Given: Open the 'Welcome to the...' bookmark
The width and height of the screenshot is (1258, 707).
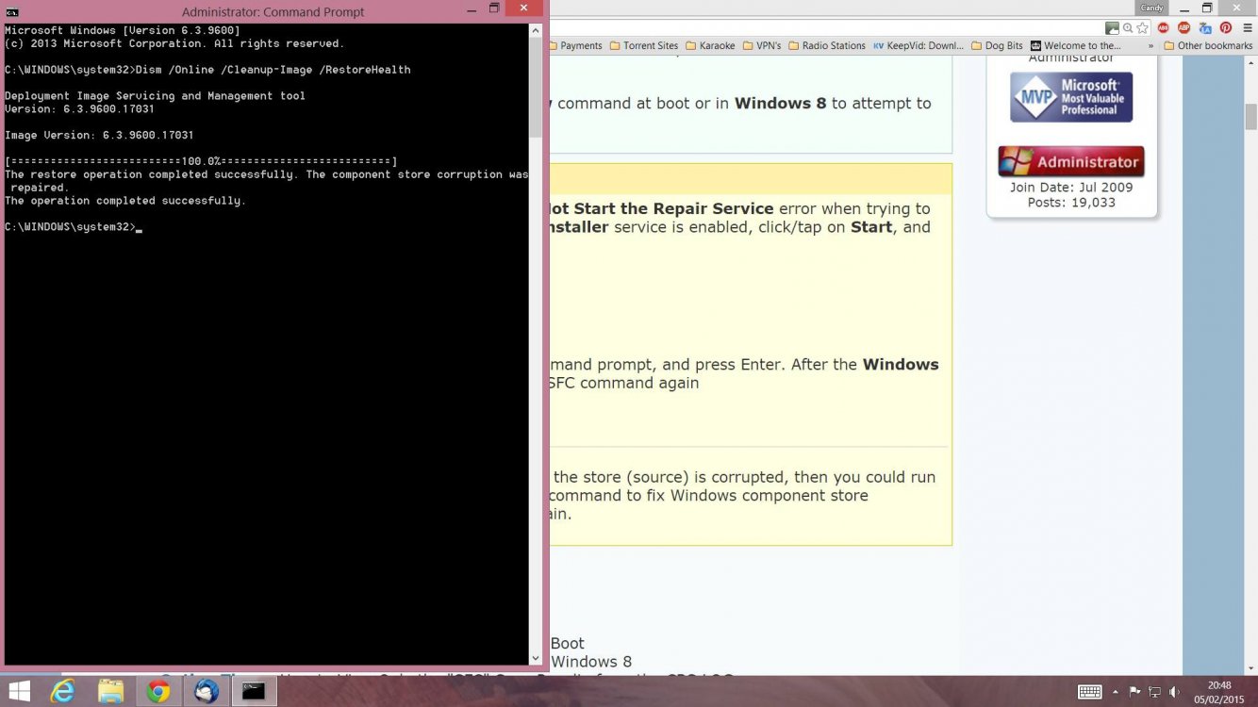Looking at the screenshot, I should click(x=1076, y=45).
